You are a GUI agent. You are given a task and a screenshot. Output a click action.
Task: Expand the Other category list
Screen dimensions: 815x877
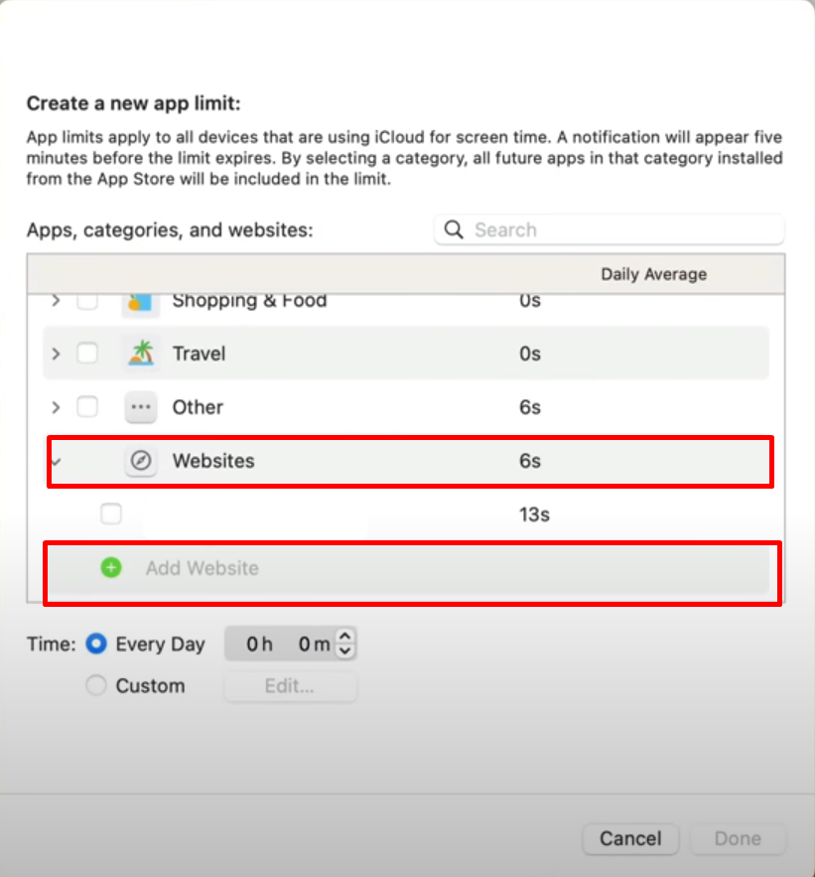56,407
